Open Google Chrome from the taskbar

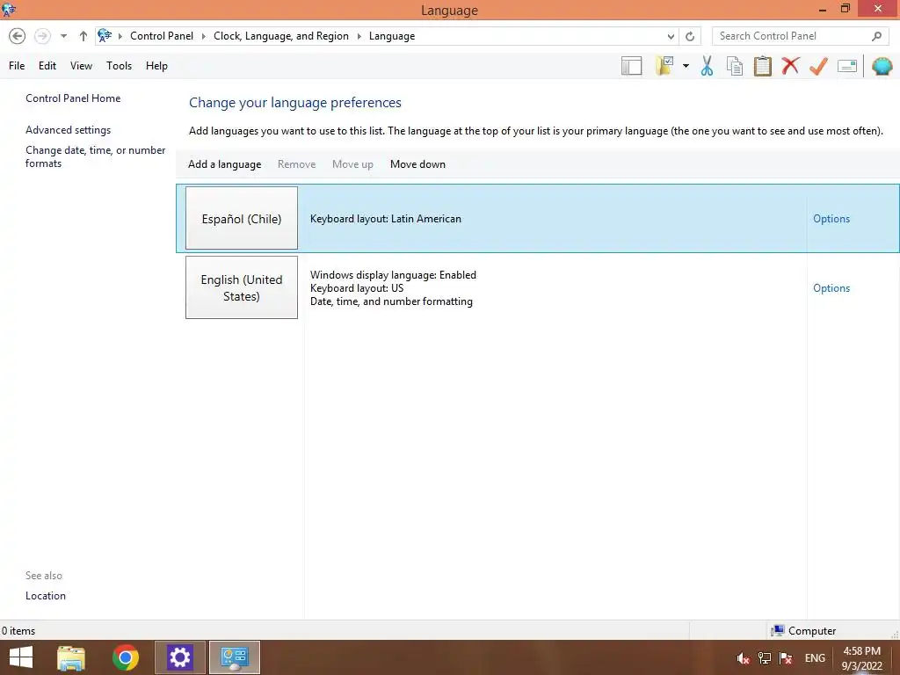point(126,657)
